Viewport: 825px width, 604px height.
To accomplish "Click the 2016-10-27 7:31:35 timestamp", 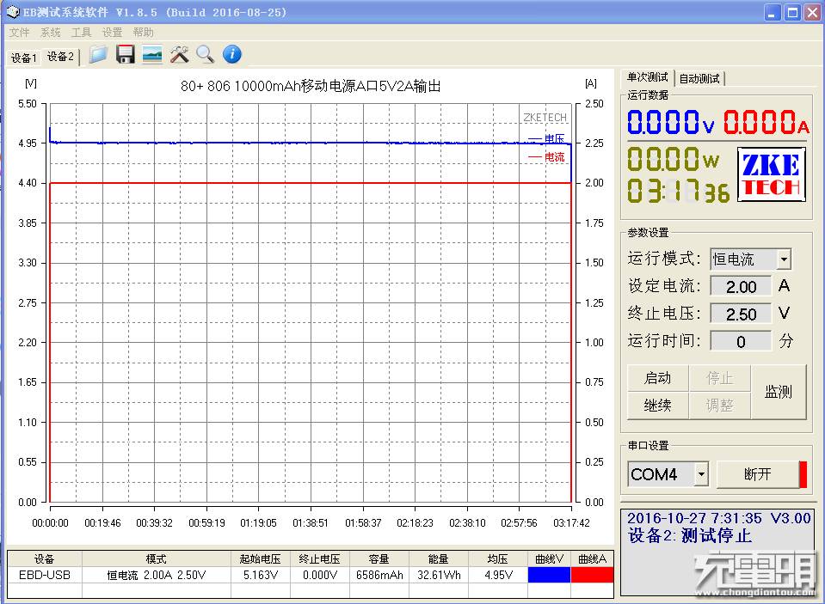I will point(694,518).
